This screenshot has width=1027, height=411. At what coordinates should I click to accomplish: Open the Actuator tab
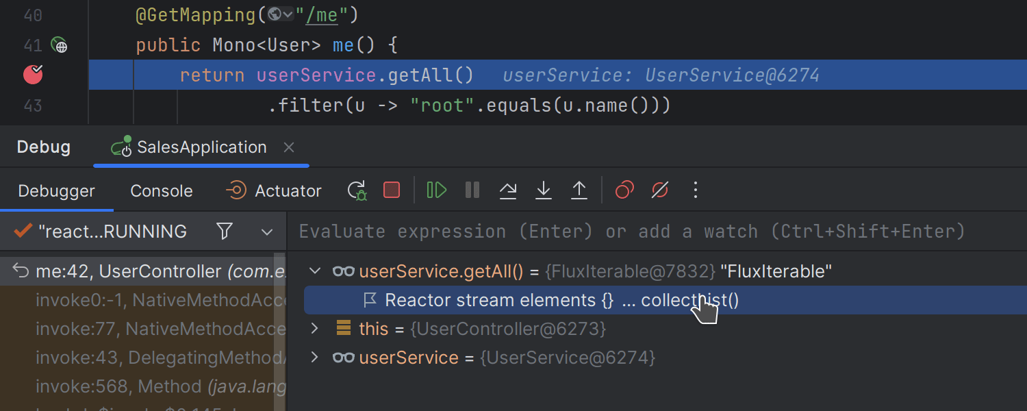point(286,190)
